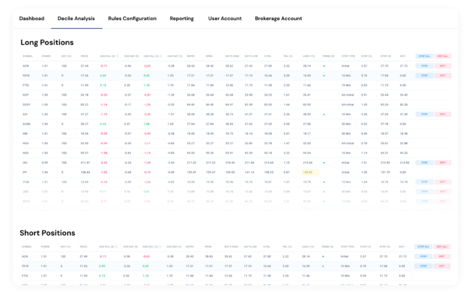Click the highlighted yellow 138.05 loss cell
471x296 pixels.
(310, 172)
